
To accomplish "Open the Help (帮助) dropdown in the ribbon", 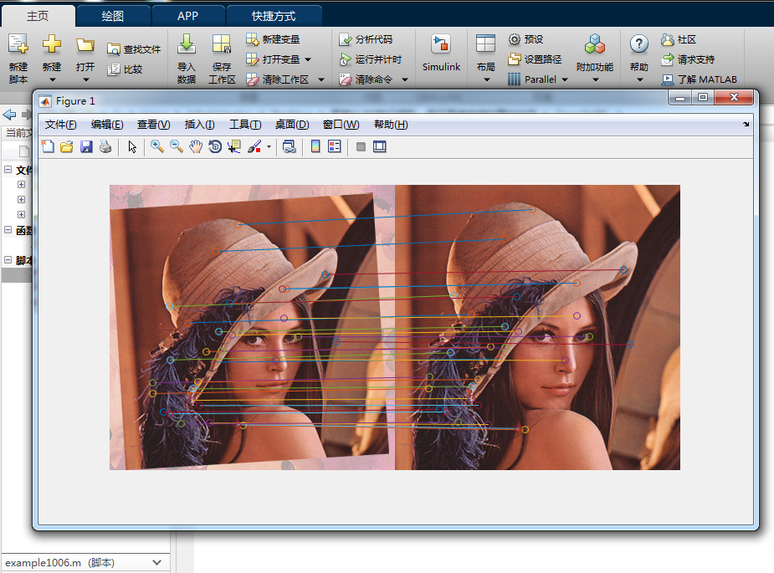I will click(640, 79).
